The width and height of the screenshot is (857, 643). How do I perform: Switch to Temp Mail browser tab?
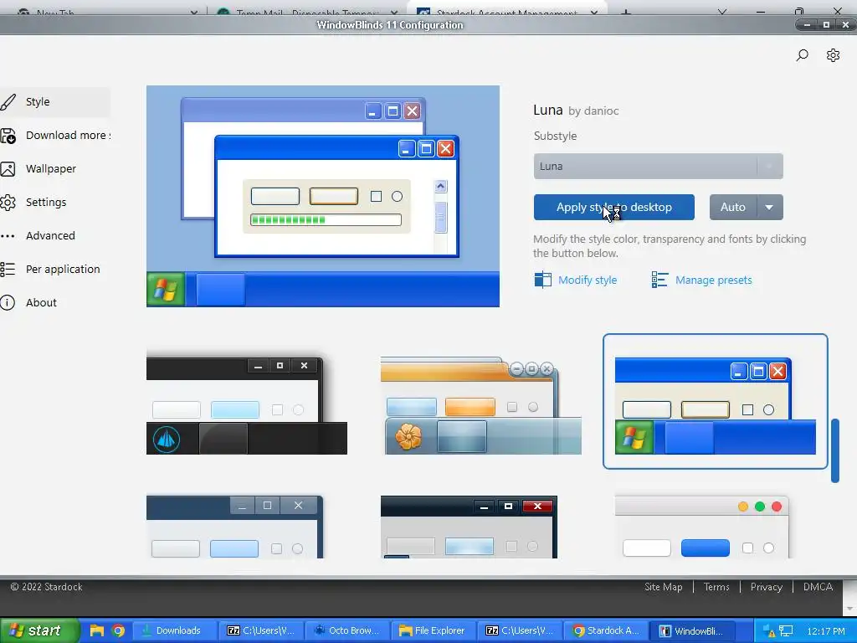(x=306, y=10)
